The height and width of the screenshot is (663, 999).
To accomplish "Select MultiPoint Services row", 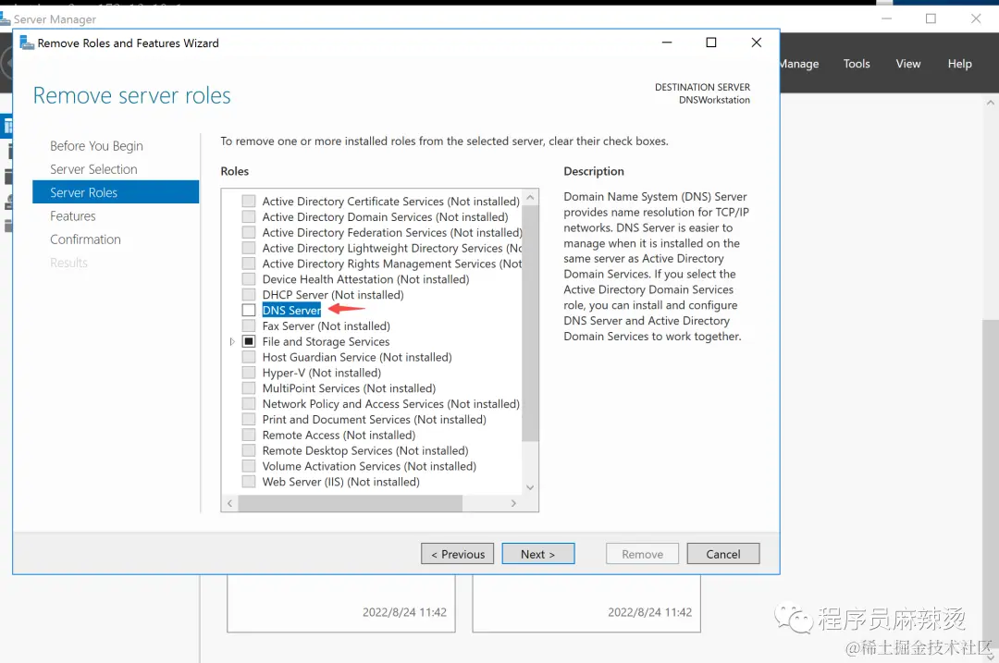I will [x=349, y=388].
